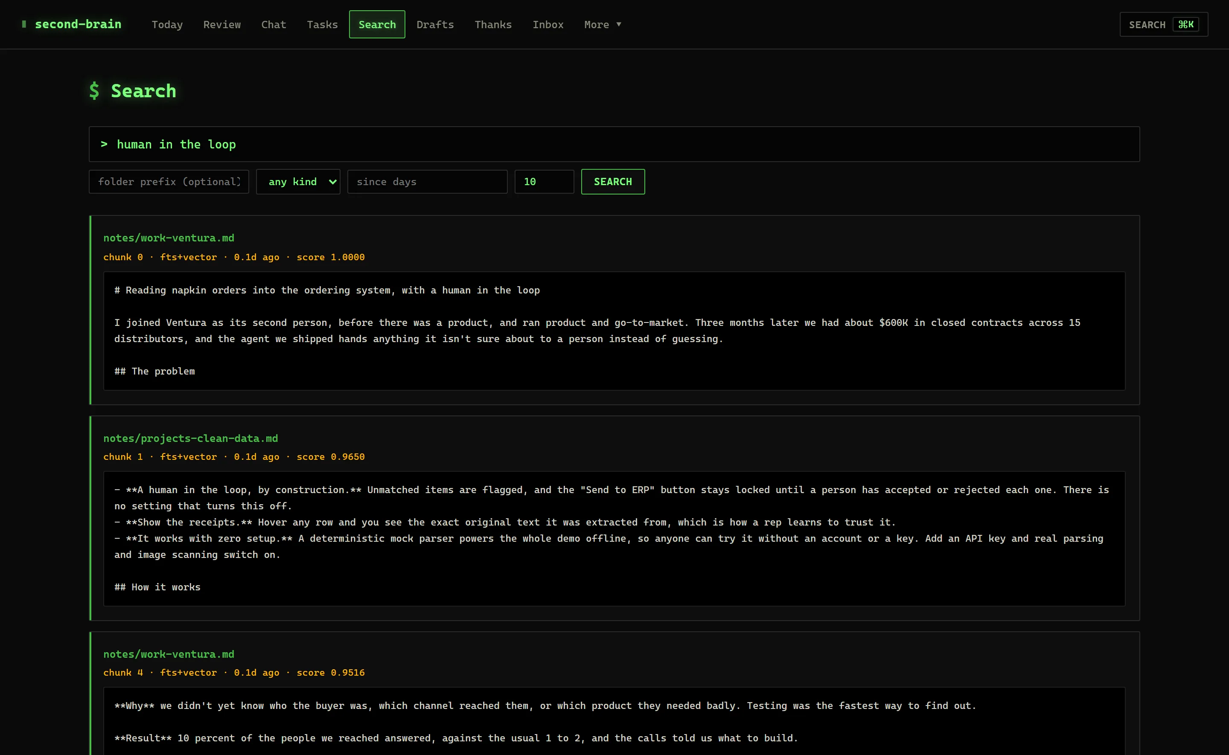Open the Inbox page
The width and height of the screenshot is (1229, 755).
click(x=548, y=24)
